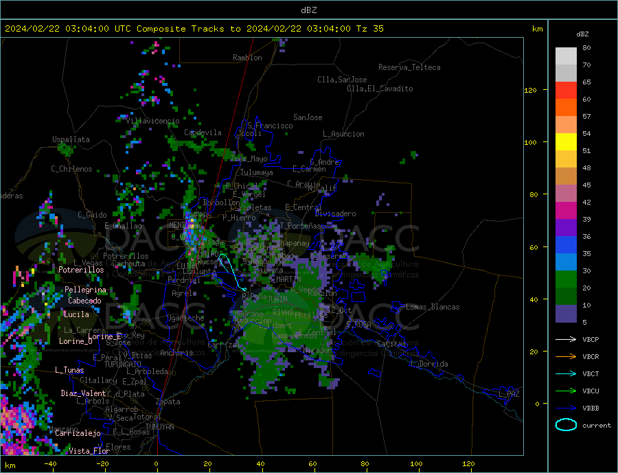Image resolution: width=618 pixels, height=473 pixels.
Task: Click the 'Diaz_Valent' map label
Action: [83, 393]
